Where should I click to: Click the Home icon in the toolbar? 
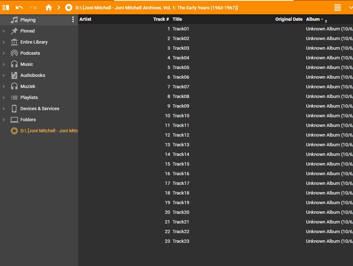49,8
